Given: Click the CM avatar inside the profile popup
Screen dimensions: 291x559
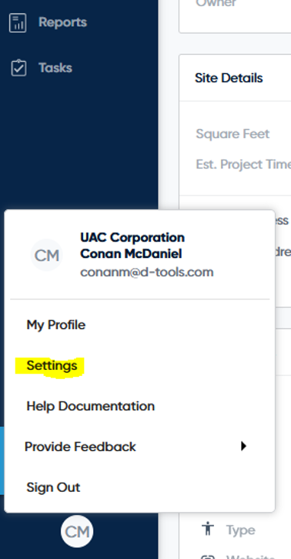Looking at the screenshot, I should [x=46, y=256].
